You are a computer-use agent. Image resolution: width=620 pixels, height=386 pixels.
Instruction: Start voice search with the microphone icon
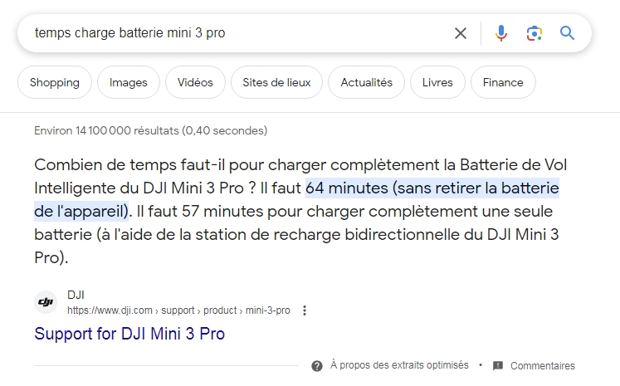501,33
